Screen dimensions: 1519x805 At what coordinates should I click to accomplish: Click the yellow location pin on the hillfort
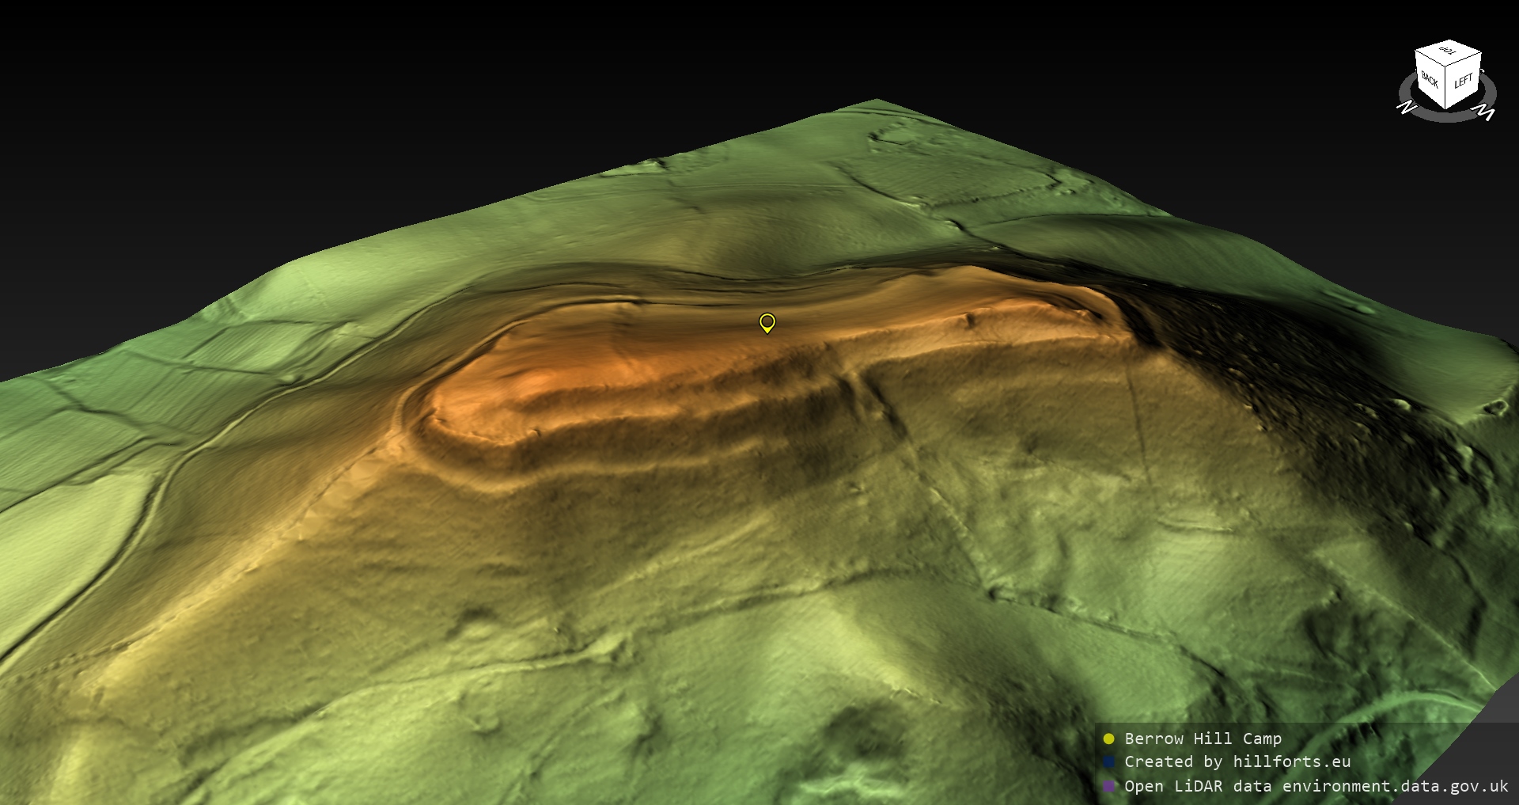(767, 322)
